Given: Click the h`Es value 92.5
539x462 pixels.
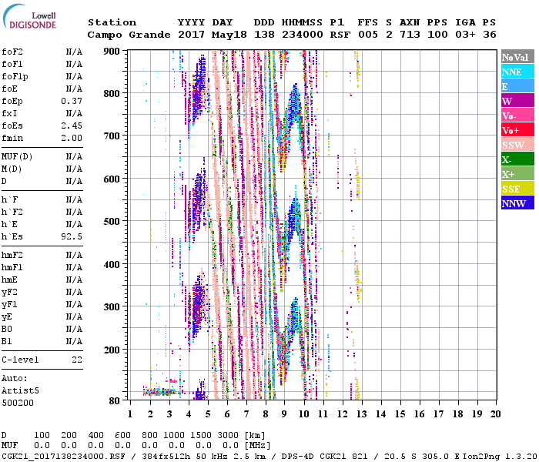Looking at the screenshot, I should (72, 237).
